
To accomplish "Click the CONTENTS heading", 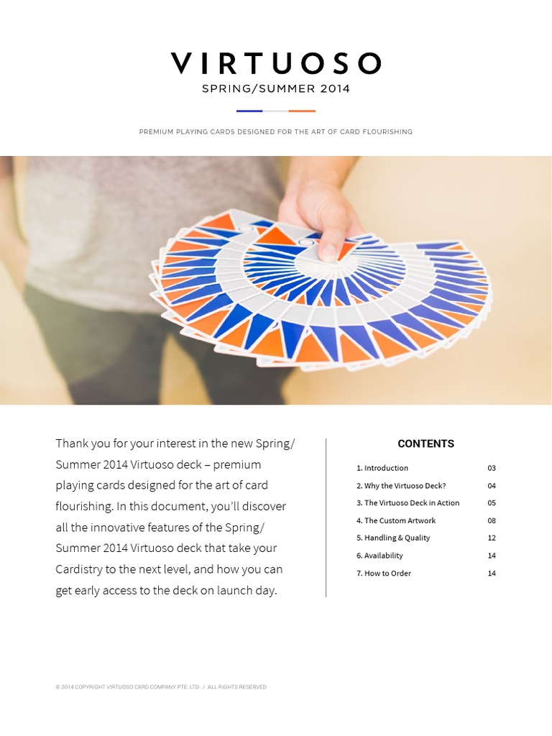I will 425,443.
